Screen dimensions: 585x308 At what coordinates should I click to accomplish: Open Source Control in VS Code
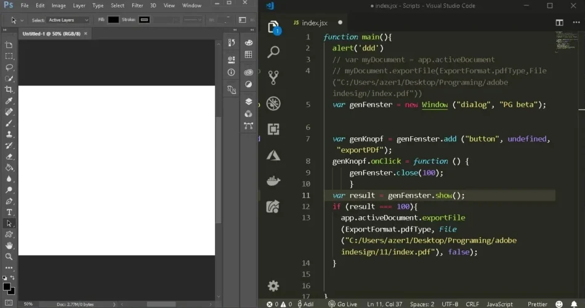(x=273, y=78)
